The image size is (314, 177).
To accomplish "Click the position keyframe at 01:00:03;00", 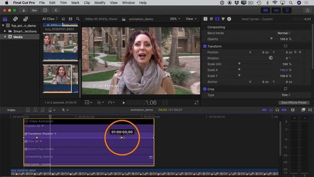I will click(x=122, y=138).
